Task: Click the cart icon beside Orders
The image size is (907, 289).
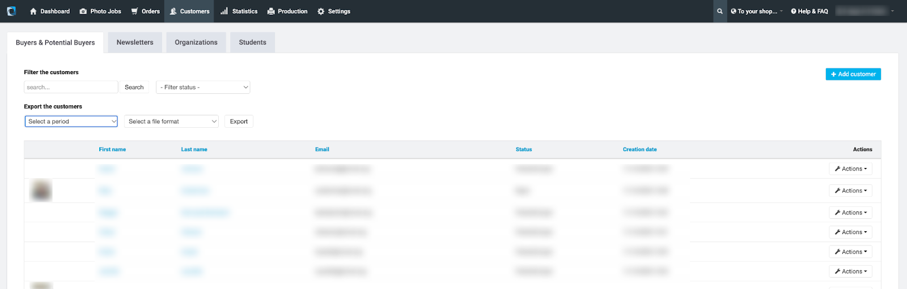Action: [134, 11]
